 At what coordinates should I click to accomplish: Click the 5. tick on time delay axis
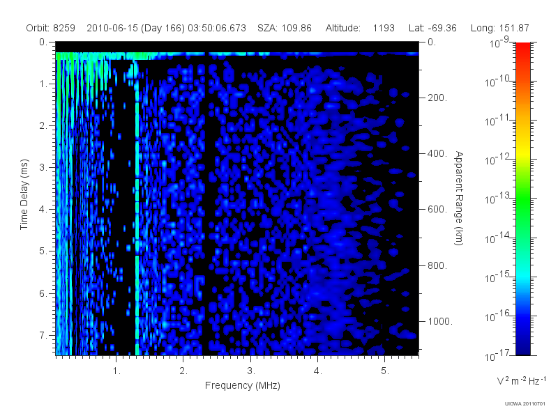(x=43, y=251)
